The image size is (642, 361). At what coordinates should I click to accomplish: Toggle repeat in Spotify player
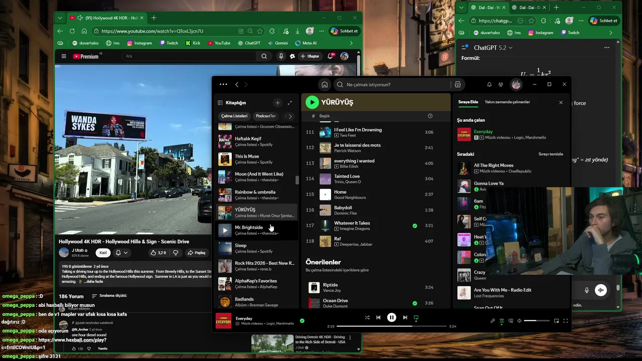[416, 317]
